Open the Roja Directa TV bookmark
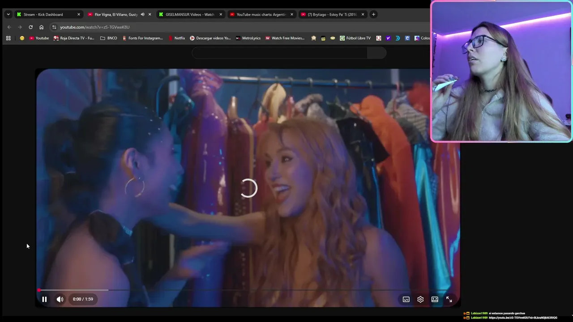The image size is (573, 322). click(74, 38)
